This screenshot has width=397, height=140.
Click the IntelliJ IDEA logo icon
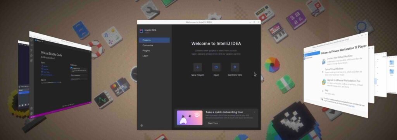[x=141, y=31]
